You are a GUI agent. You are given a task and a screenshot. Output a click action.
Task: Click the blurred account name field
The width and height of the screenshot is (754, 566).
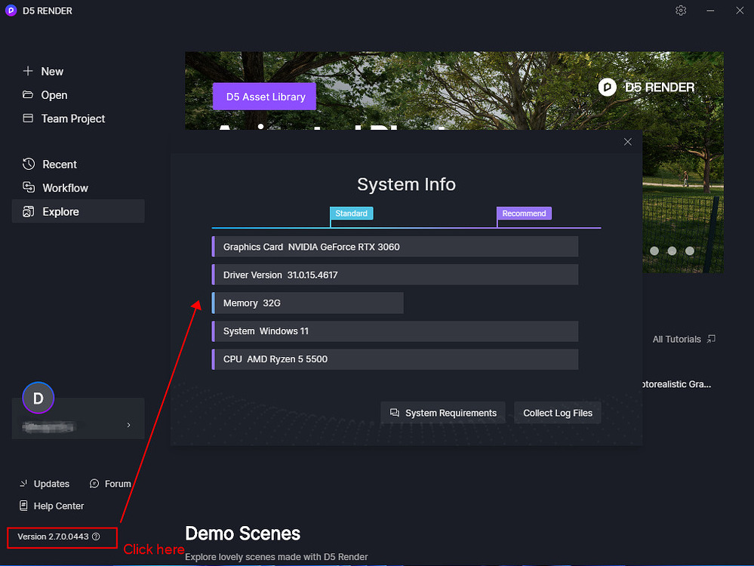point(48,426)
